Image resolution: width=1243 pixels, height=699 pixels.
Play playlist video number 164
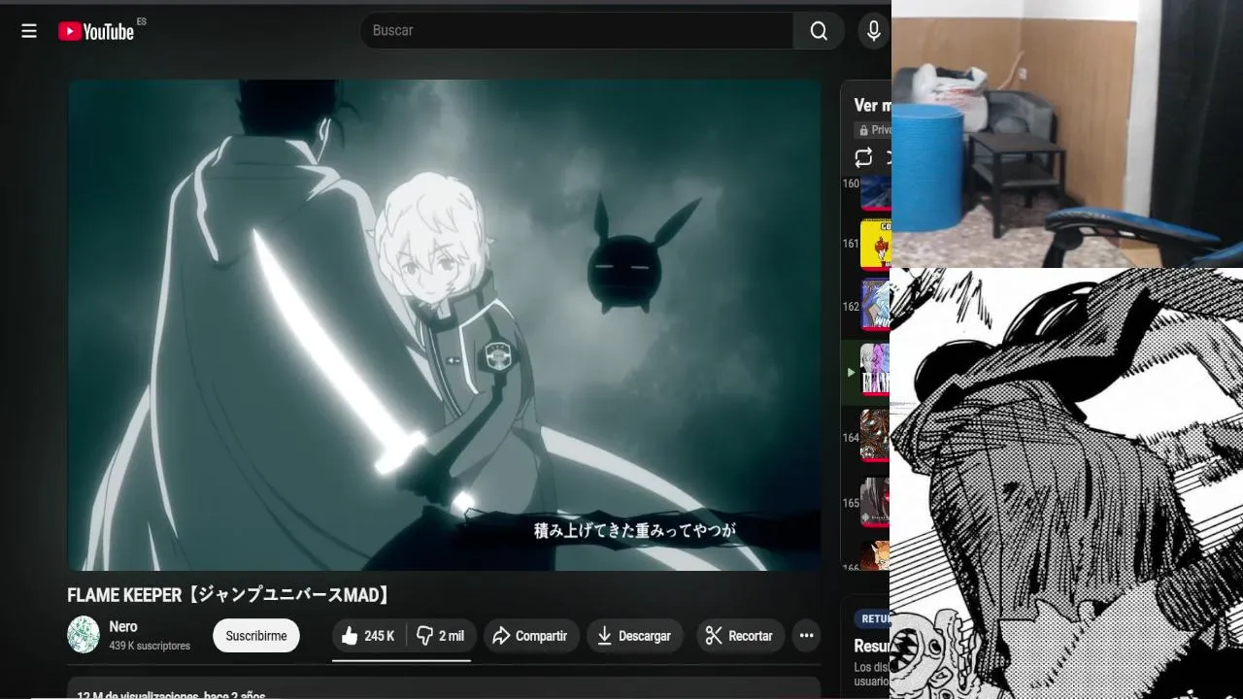pos(866,437)
